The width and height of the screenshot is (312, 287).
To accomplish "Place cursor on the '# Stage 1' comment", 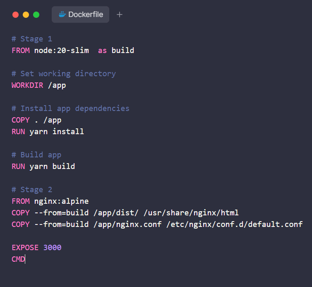I will [32, 39].
